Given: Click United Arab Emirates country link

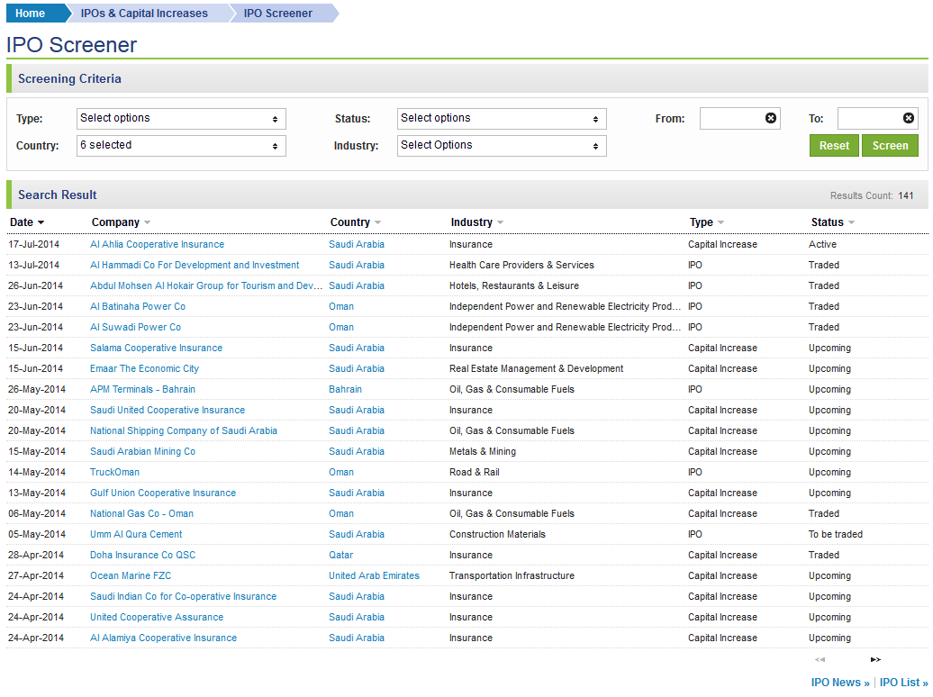Looking at the screenshot, I should click(375, 576).
